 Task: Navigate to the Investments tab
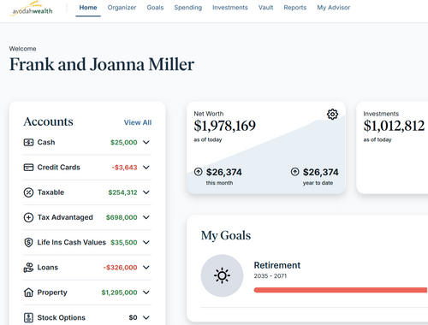[x=230, y=8]
